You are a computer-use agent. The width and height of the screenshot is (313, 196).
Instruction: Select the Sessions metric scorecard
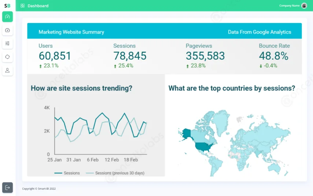click(x=130, y=56)
